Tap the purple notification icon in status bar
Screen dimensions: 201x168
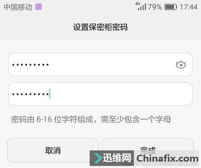click(39, 7)
